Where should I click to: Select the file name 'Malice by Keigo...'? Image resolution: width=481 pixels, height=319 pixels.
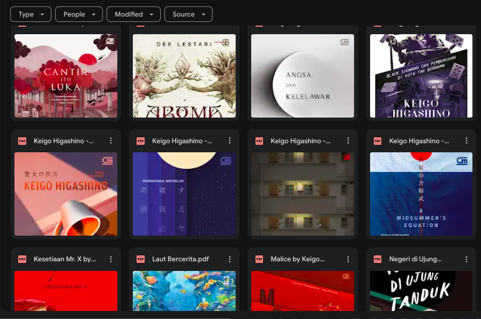(x=298, y=259)
